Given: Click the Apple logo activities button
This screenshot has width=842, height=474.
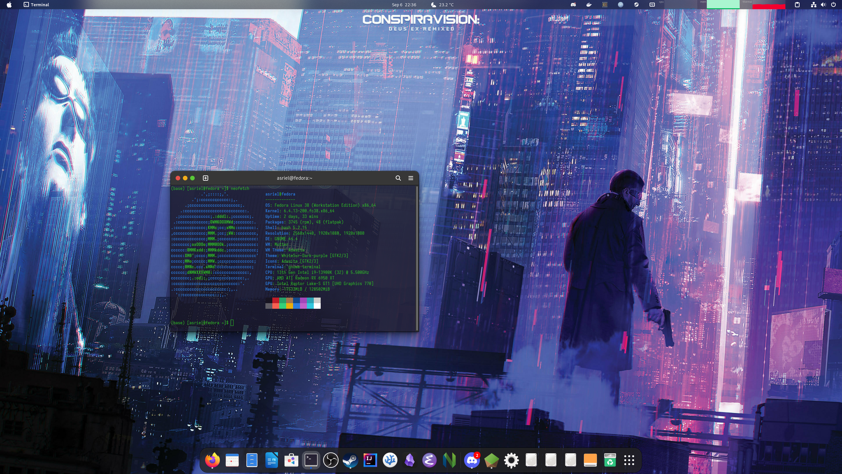Looking at the screenshot, I should [9, 5].
